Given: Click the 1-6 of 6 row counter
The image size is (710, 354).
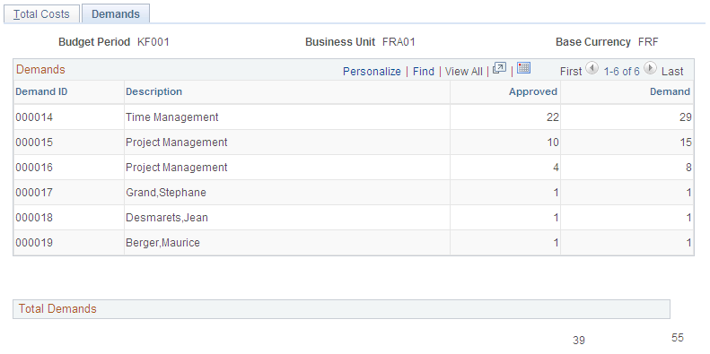Looking at the screenshot, I should (x=621, y=72).
